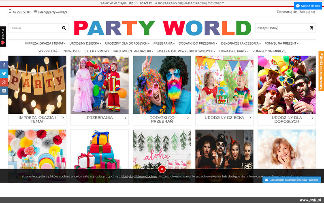Click arrow on Urodziny Dziecka card
Image resolution: width=324 pixels, height=203 pixels.
point(250,117)
